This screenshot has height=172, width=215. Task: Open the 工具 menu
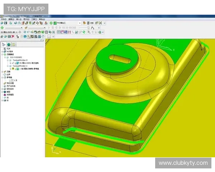[x=33, y=19]
